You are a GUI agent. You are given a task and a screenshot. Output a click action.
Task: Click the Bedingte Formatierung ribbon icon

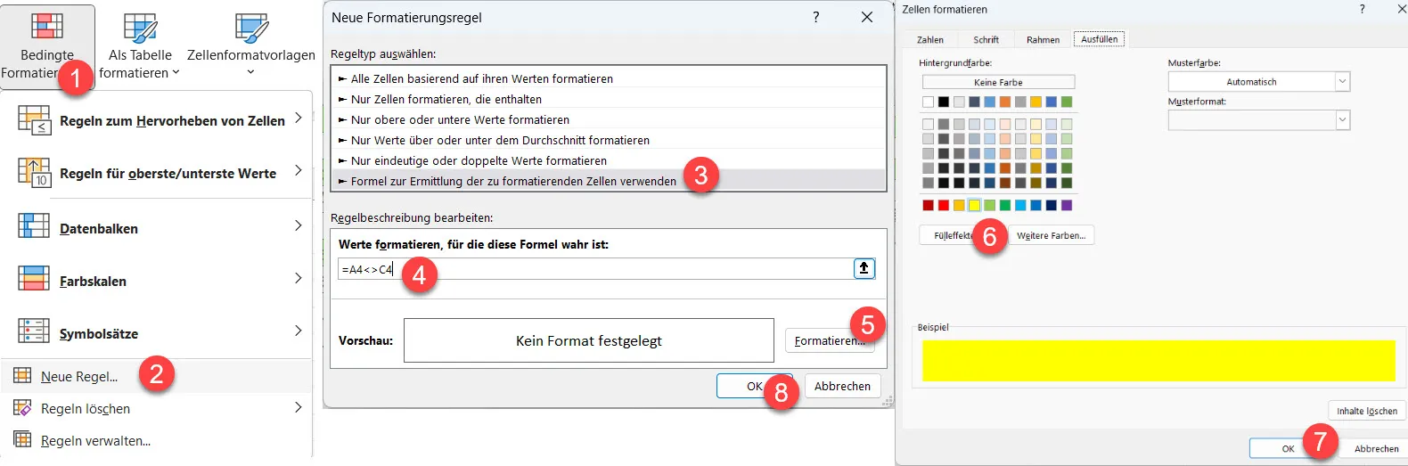tap(46, 27)
